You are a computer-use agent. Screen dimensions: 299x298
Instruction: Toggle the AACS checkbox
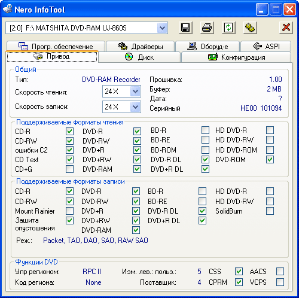click(280, 272)
